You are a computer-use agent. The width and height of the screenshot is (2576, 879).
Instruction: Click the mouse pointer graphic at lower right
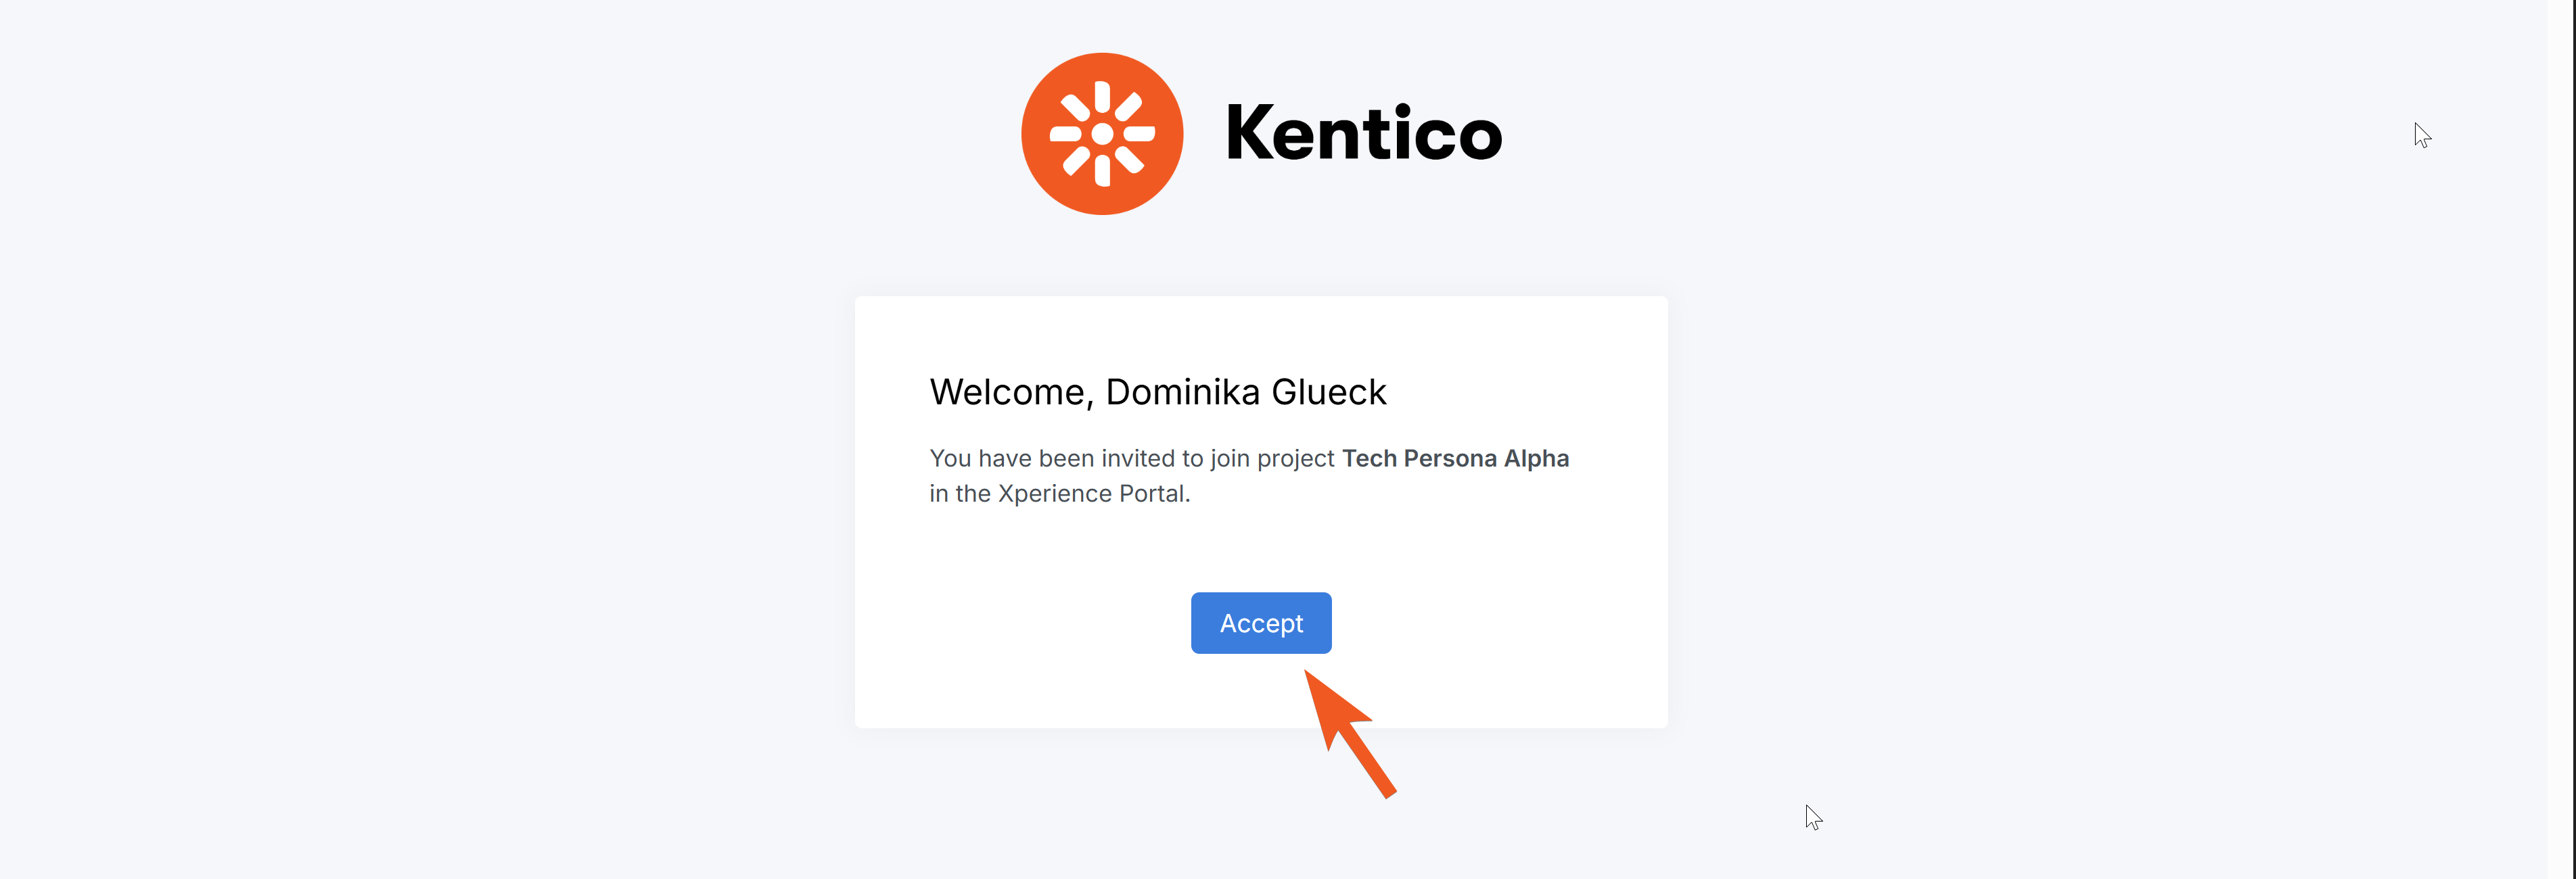click(1813, 817)
